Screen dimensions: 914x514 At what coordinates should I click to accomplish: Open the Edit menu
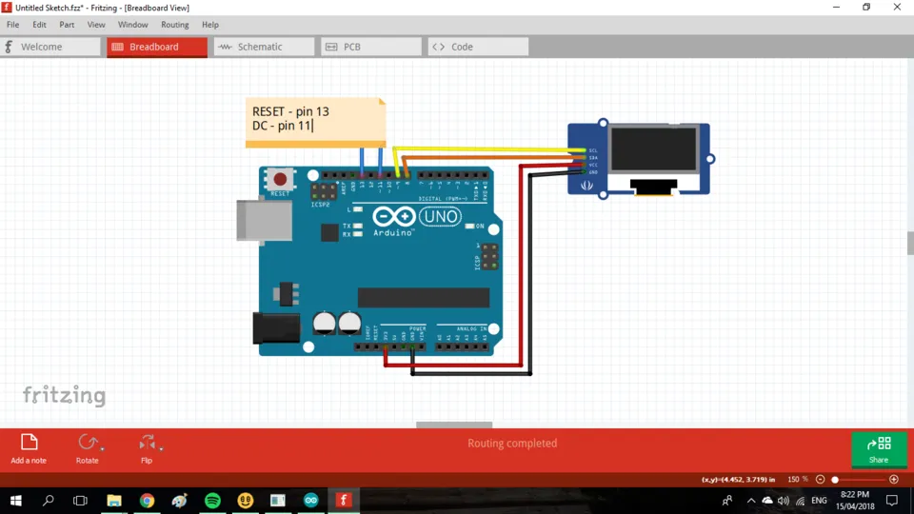pos(39,25)
